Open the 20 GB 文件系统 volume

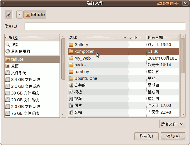click(32, 100)
